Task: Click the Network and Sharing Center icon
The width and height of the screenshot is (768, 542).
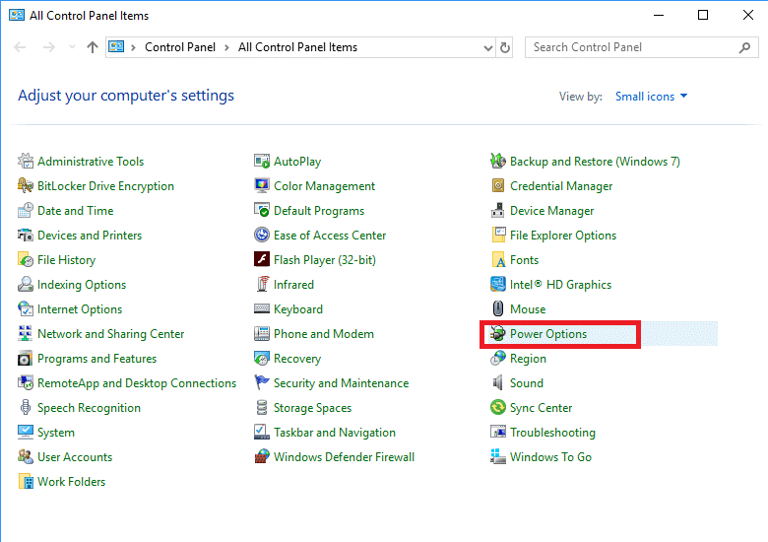Action: tap(26, 334)
